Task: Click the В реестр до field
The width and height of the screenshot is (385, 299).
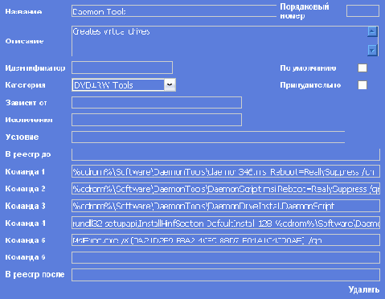Action: pos(226,154)
